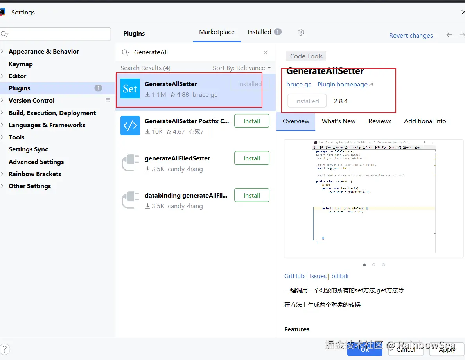This screenshot has height=360, width=465.
Task: Install the generateAllFiledSetter plugin
Action: tap(252, 158)
